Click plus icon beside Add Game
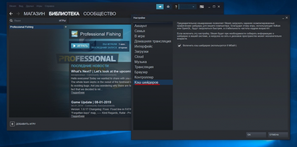Screen dimensions: 297x147 click(12, 124)
